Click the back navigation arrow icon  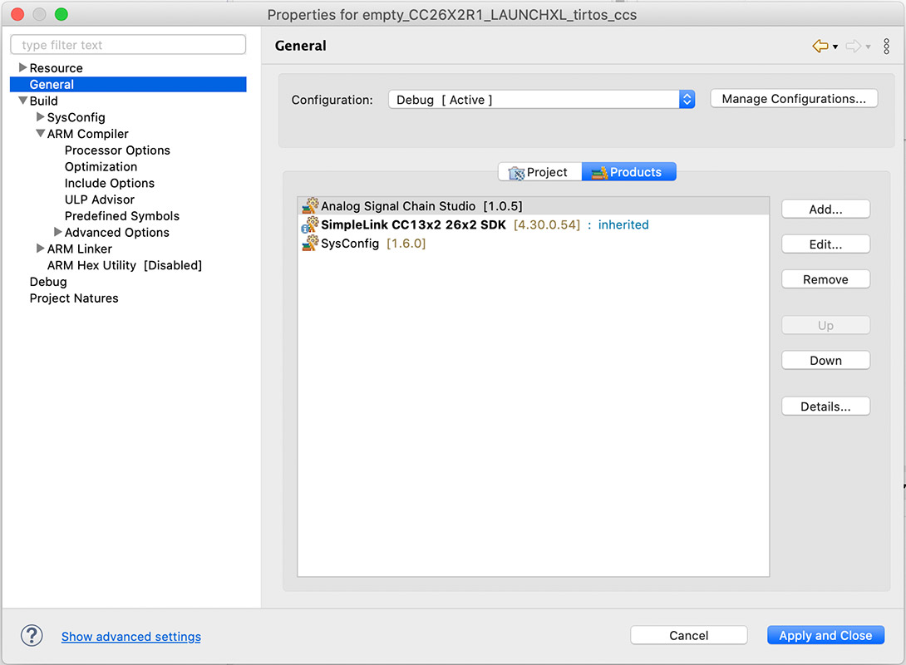[x=820, y=47]
